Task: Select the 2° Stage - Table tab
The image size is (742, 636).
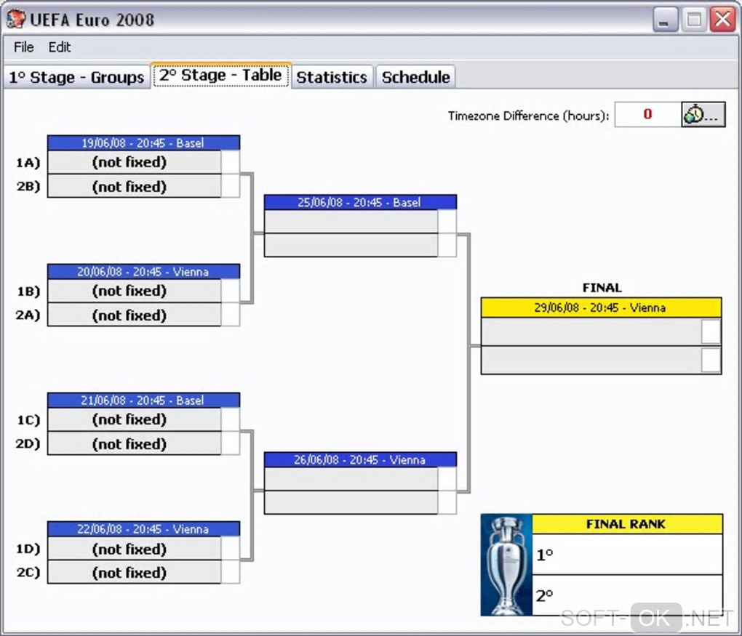Action: click(220, 75)
